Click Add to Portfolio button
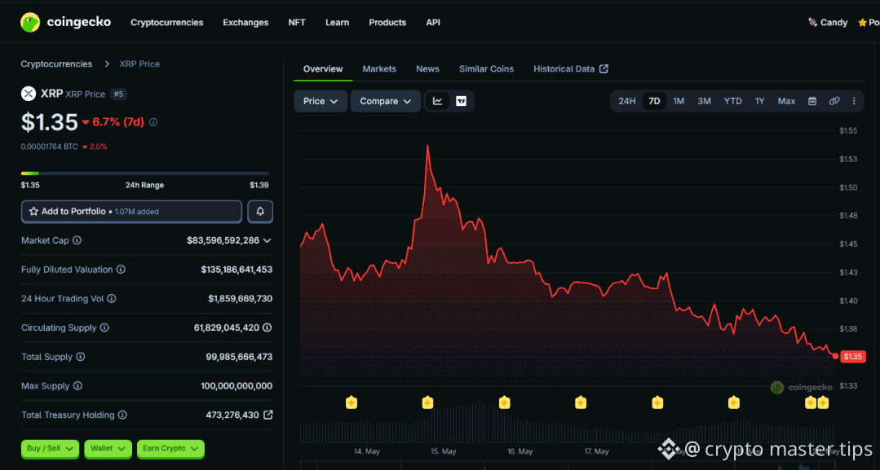Image resolution: width=880 pixels, height=470 pixels. point(131,212)
